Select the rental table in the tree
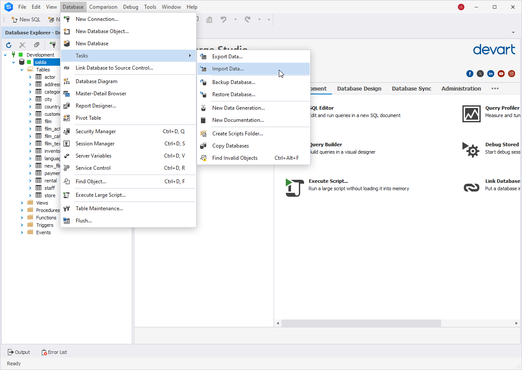 (50, 180)
